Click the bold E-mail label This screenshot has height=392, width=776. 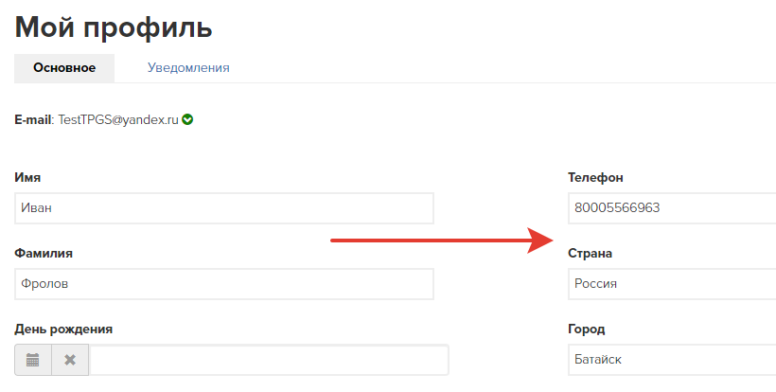[x=33, y=120]
